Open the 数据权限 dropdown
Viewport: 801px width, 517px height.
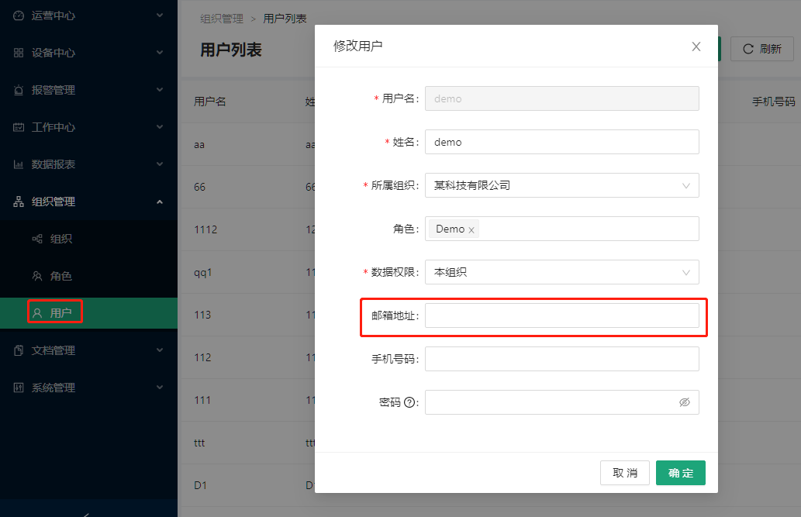pos(561,272)
